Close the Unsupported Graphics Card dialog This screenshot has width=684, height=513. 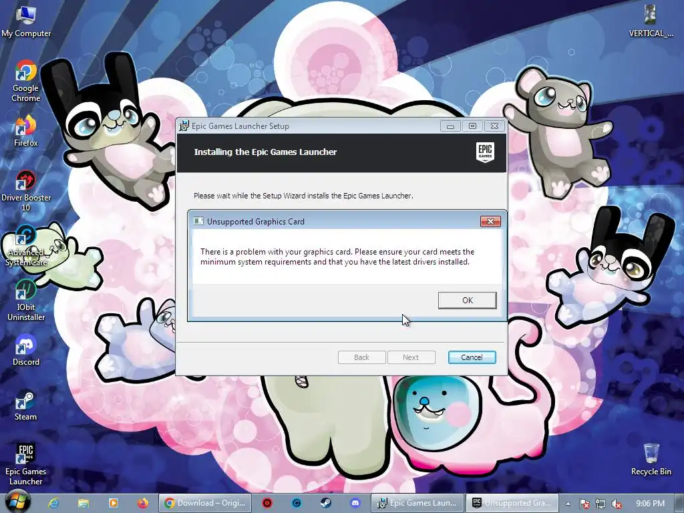(x=490, y=222)
